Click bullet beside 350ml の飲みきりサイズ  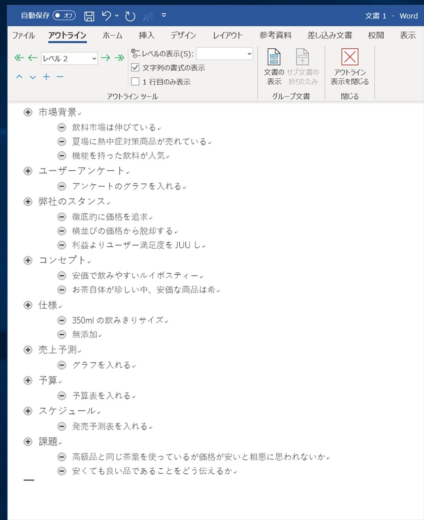pyautogui.click(x=61, y=320)
